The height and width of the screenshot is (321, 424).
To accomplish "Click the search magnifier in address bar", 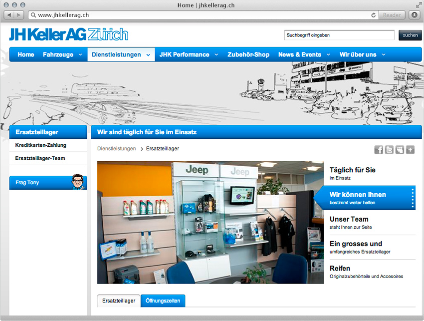I will 33,15.
